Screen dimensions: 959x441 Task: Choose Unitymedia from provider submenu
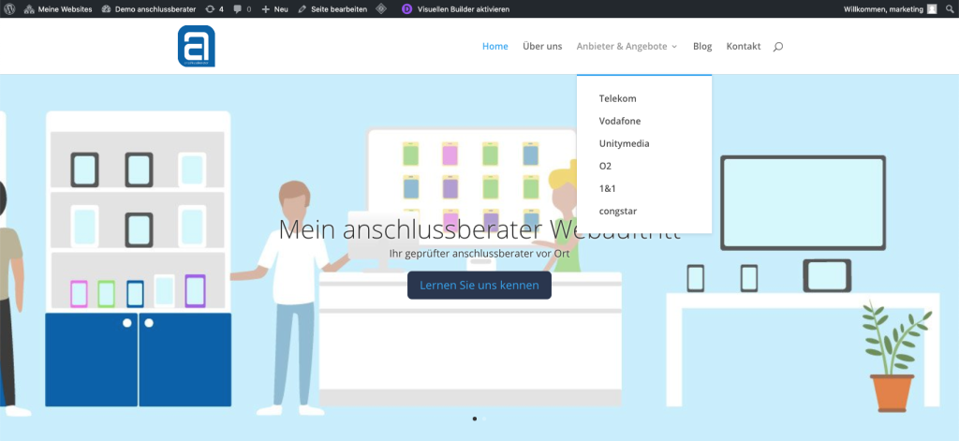click(624, 143)
